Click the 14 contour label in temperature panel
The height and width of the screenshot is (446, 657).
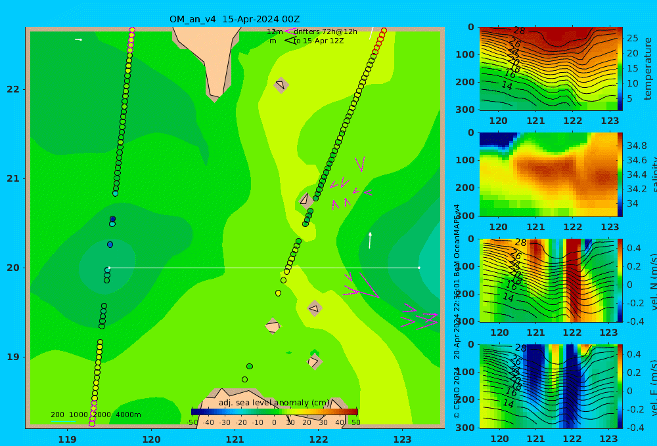click(507, 86)
